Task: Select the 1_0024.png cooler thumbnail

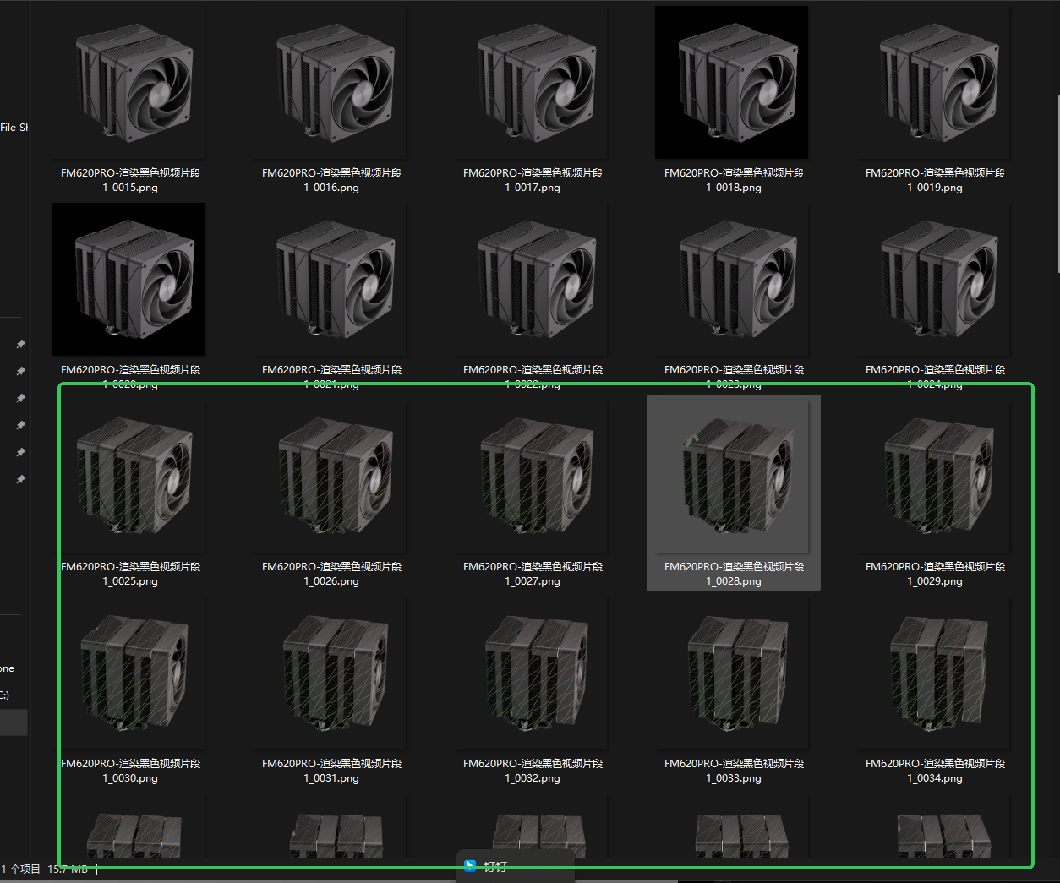Action: click(x=932, y=279)
